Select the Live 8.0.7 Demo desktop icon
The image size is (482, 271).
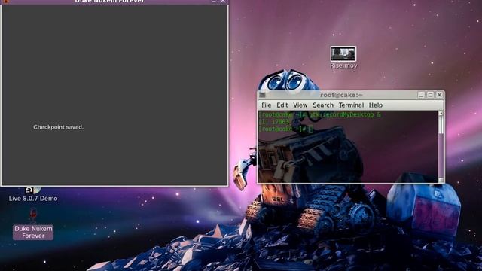pyautogui.click(x=33, y=190)
